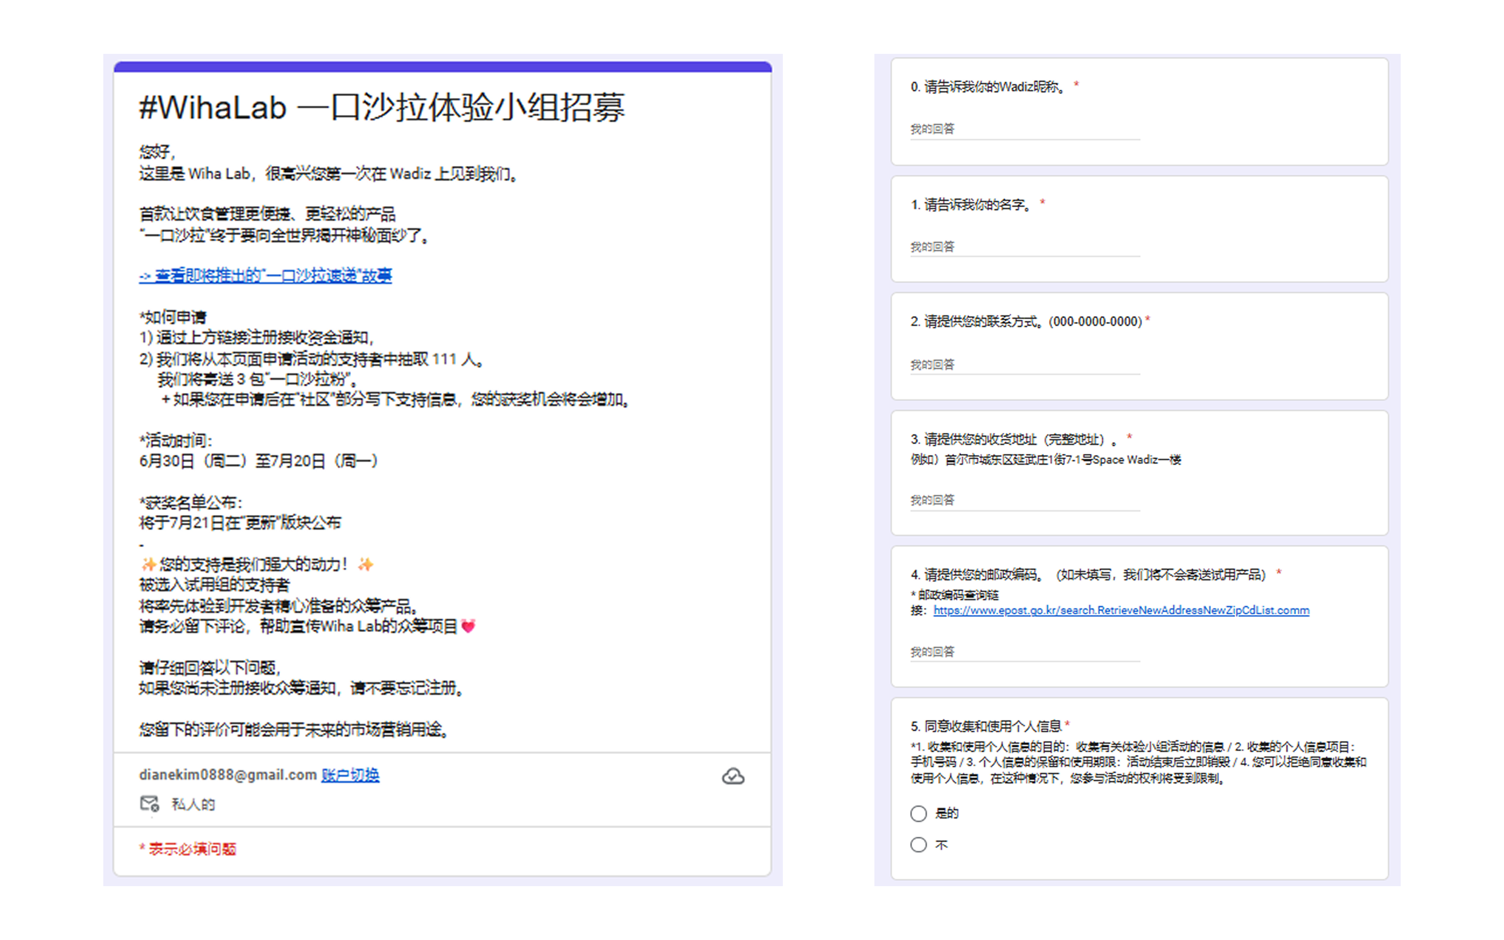Click the 邮政编码查询链 label text
The height and width of the screenshot is (940, 1504).
pyautogui.click(x=955, y=595)
